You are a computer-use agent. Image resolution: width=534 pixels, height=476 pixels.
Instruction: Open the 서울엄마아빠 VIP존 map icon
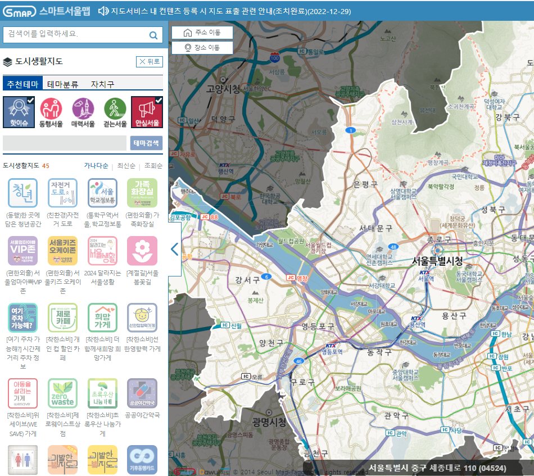tap(23, 251)
